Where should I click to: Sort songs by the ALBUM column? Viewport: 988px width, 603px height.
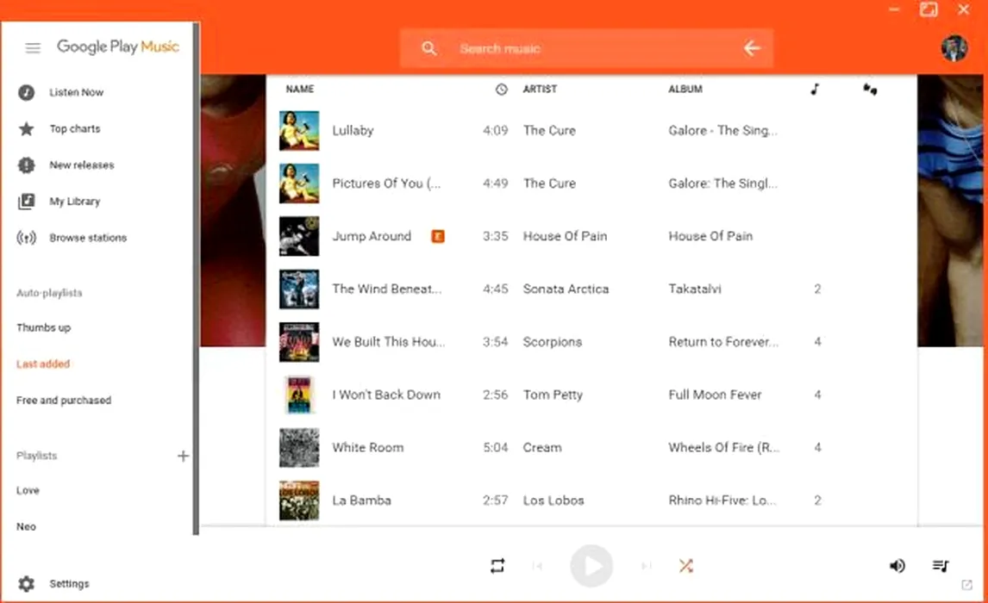coord(685,90)
